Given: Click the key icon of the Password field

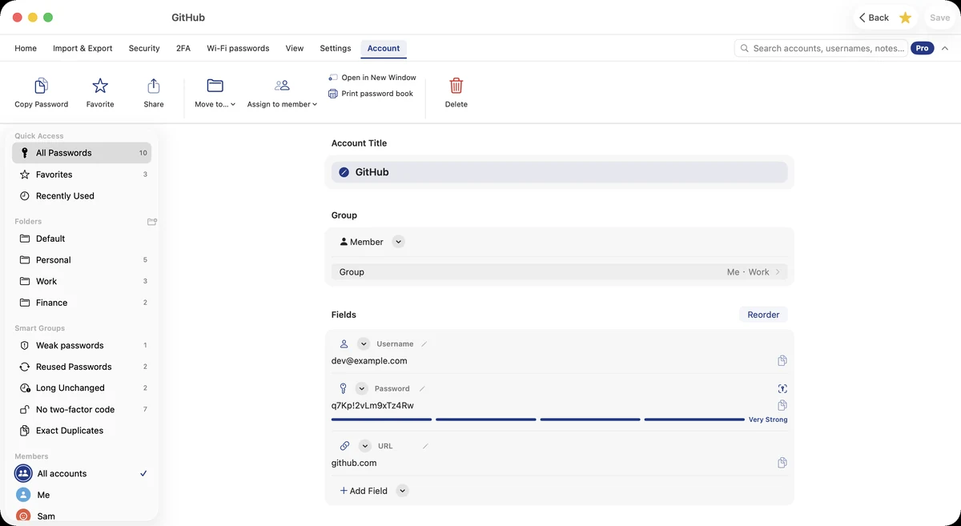Looking at the screenshot, I should (343, 388).
